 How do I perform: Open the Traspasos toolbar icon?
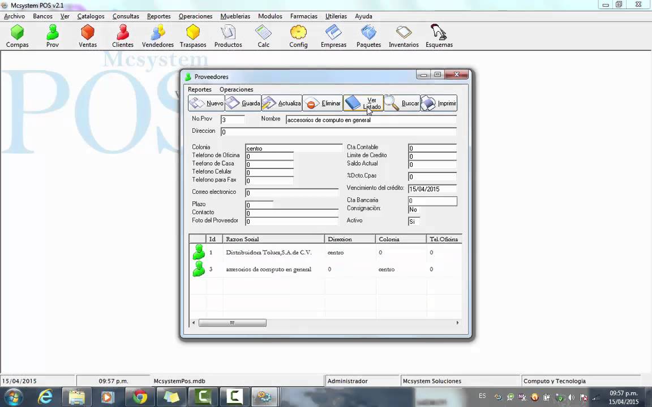[193, 36]
